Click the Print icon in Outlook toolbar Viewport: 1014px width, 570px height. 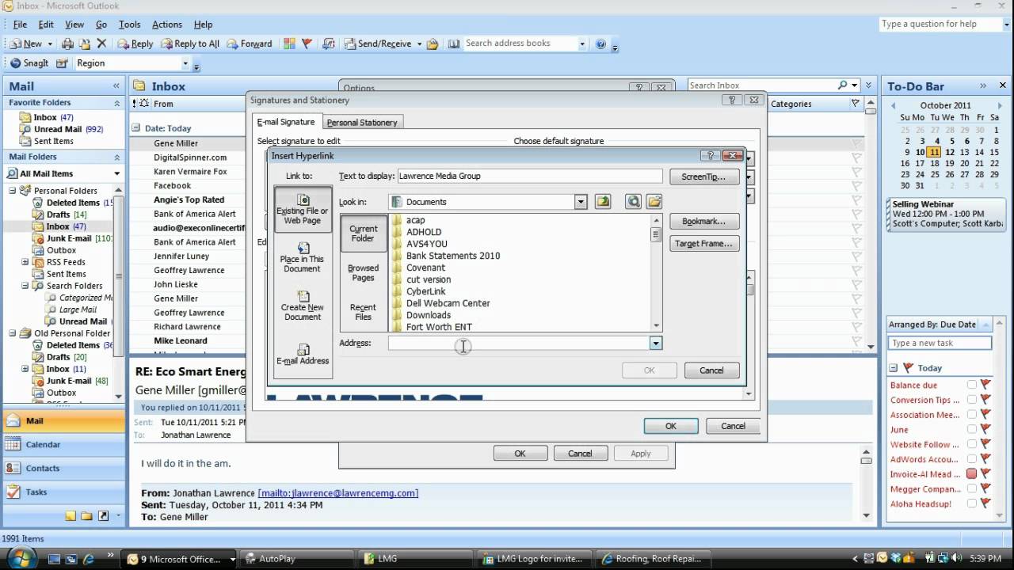coord(67,44)
